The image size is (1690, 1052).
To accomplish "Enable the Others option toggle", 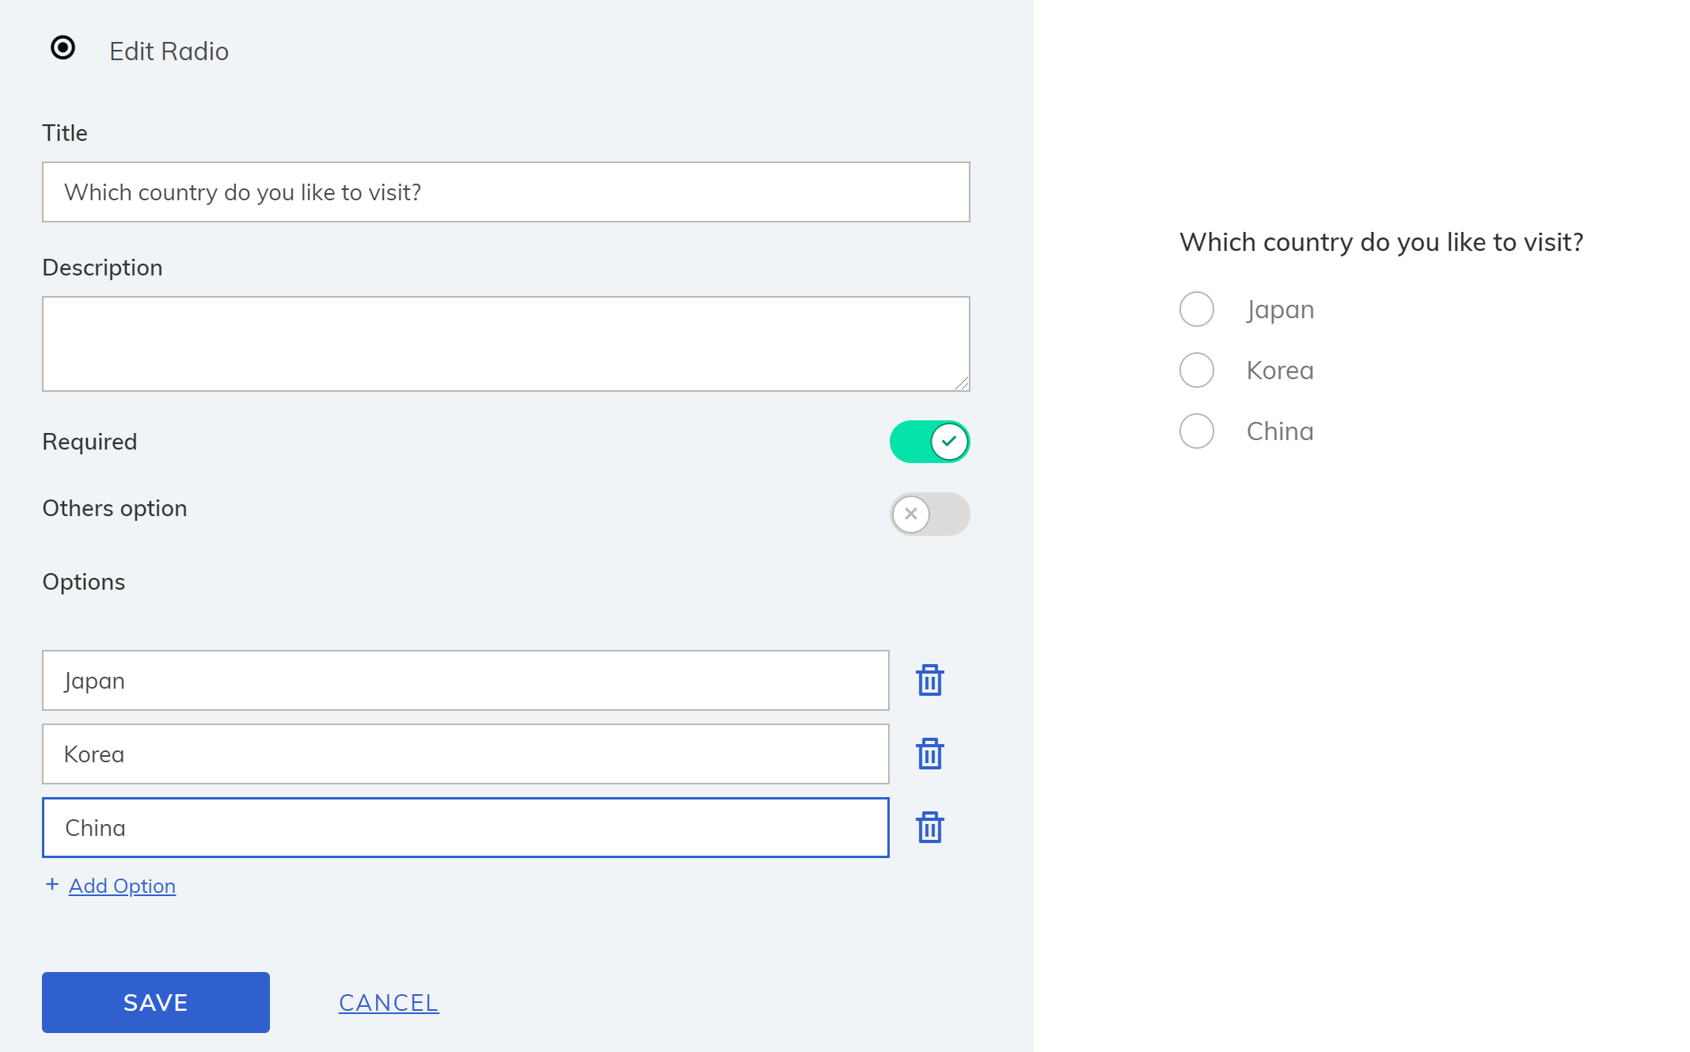I will [x=929, y=515].
